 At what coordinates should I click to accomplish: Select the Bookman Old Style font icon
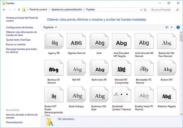(x=99, y=94)
